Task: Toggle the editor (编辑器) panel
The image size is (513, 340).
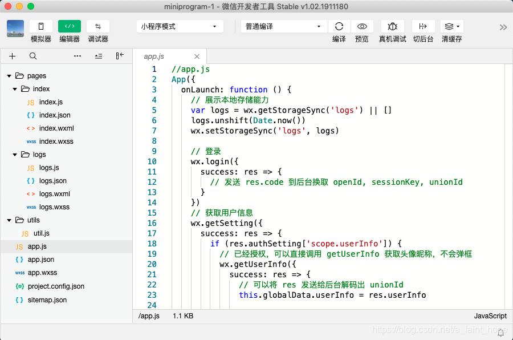Action: coord(70,26)
